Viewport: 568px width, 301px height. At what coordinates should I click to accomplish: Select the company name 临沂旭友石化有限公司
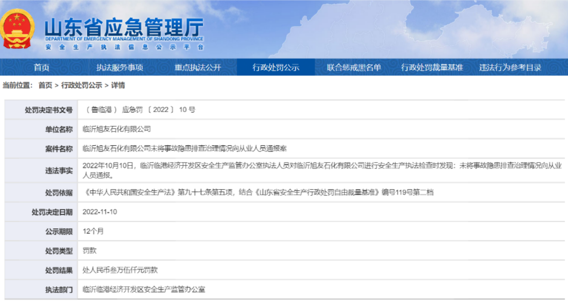pyautogui.click(x=117, y=129)
